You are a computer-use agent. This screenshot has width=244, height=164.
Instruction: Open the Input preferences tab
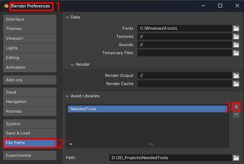pos(30,92)
